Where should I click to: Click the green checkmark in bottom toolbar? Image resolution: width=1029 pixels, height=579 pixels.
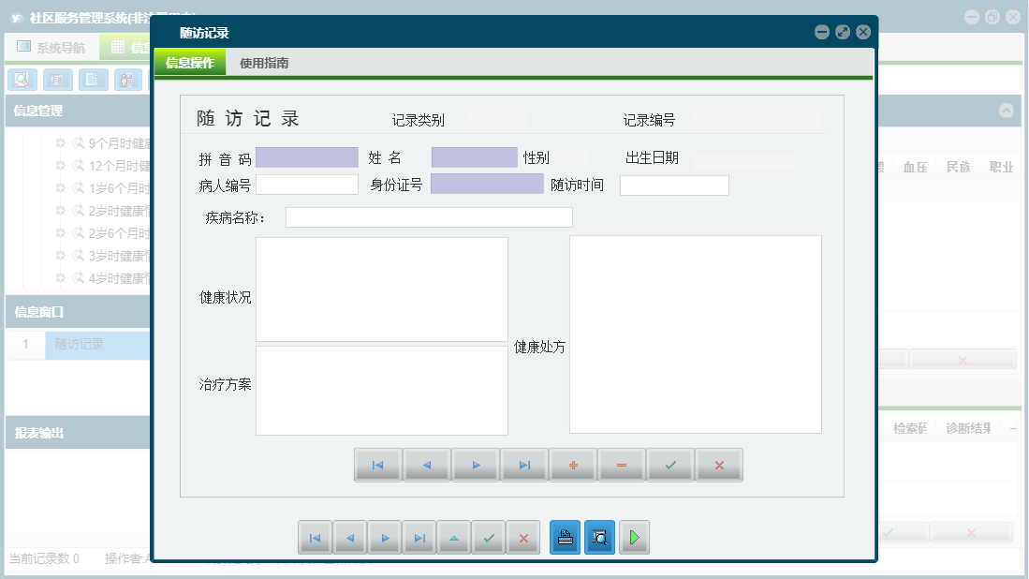(x=489, y=538)
